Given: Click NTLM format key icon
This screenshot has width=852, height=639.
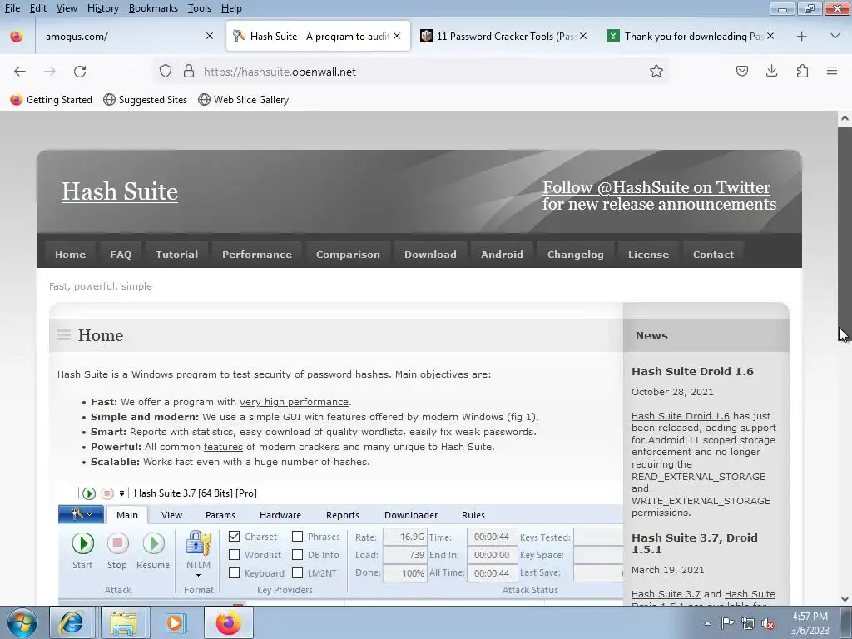Looking at the screenshot, I should coord(199,543).
